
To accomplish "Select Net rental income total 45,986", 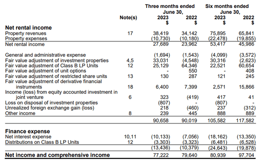I will 246,44.
